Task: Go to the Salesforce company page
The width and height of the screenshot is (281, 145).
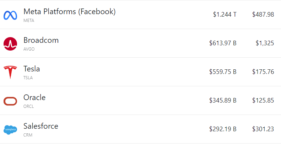Action: [x=40, y=126]
